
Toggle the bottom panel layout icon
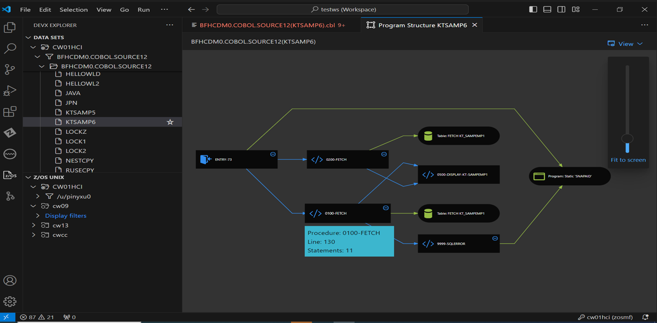[547, 9]
